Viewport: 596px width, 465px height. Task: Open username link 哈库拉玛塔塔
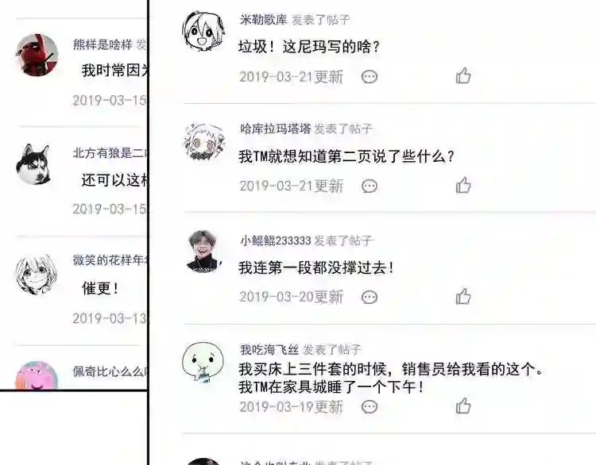coord(275,129)
